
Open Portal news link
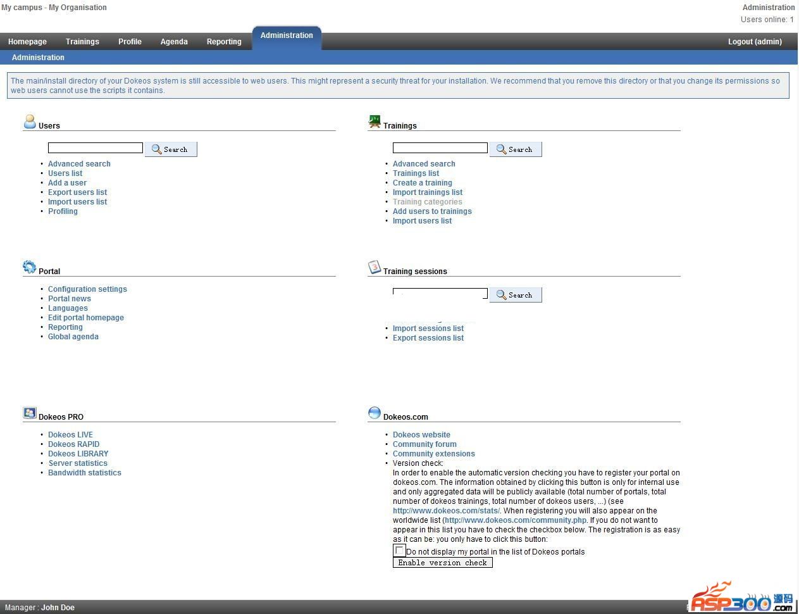tap(70, 299)
